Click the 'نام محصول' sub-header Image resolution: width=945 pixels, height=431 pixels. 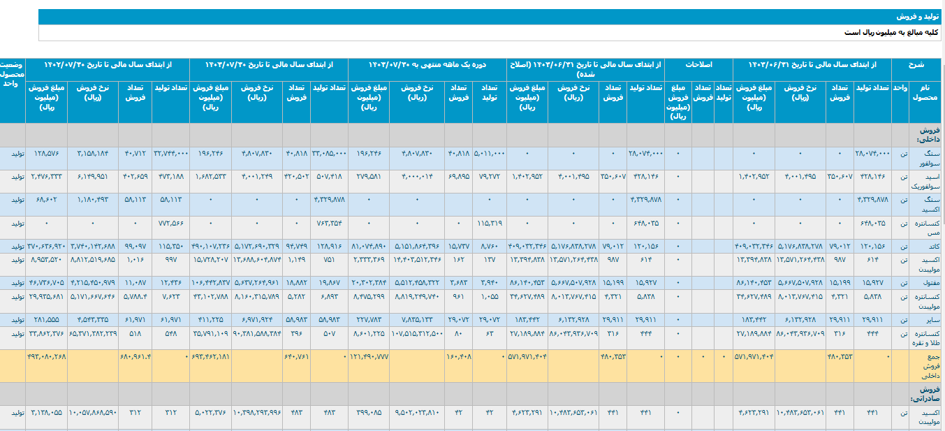coord(925,93)
